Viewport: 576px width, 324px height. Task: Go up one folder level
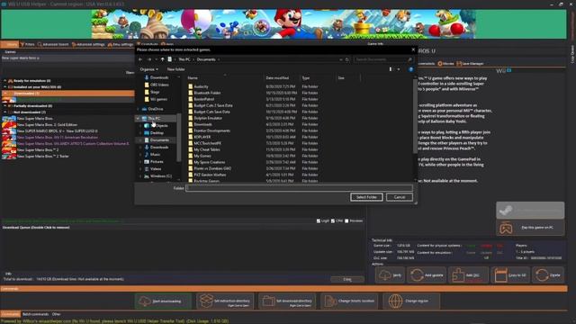[162, 59]
